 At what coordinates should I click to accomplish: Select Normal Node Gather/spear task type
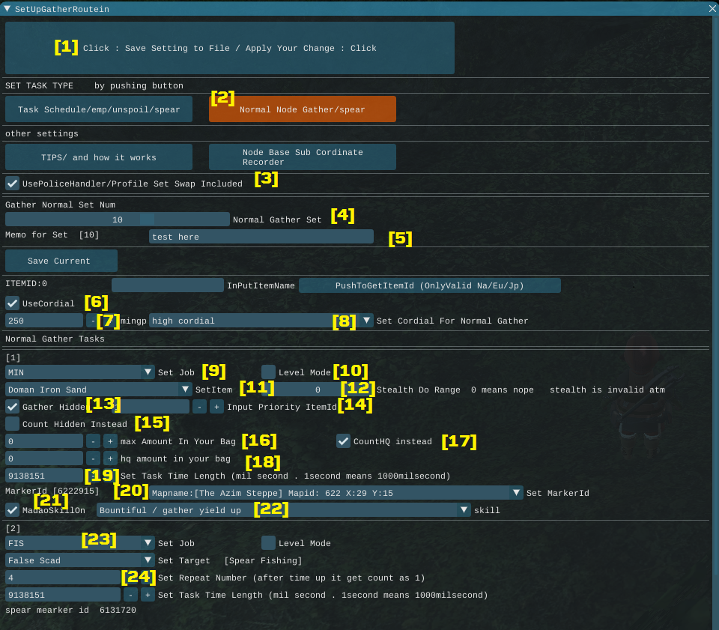(302, 109)
